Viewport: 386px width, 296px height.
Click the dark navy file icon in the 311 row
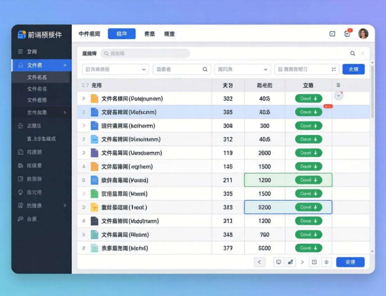pos(94,221)
